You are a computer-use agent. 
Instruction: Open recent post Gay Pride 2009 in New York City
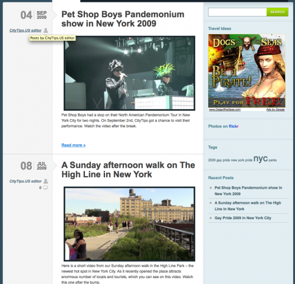242,218
